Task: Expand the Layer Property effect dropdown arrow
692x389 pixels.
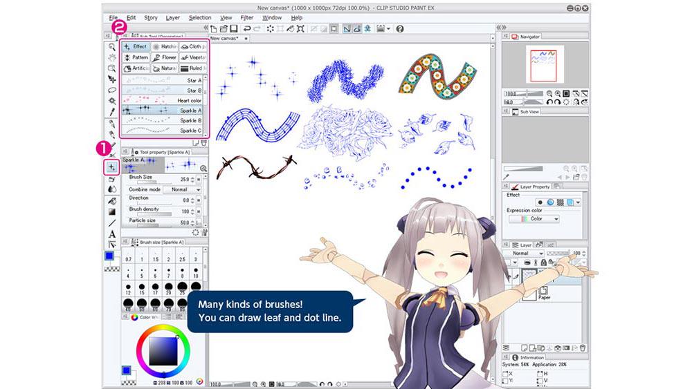Action: pos(578,202)
